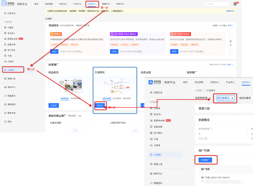This screenshot has width=253, height=186.
Task: Open 运营总览 icon in the main page sidebar
Action: pyautogui.click(x=5, y=13)
